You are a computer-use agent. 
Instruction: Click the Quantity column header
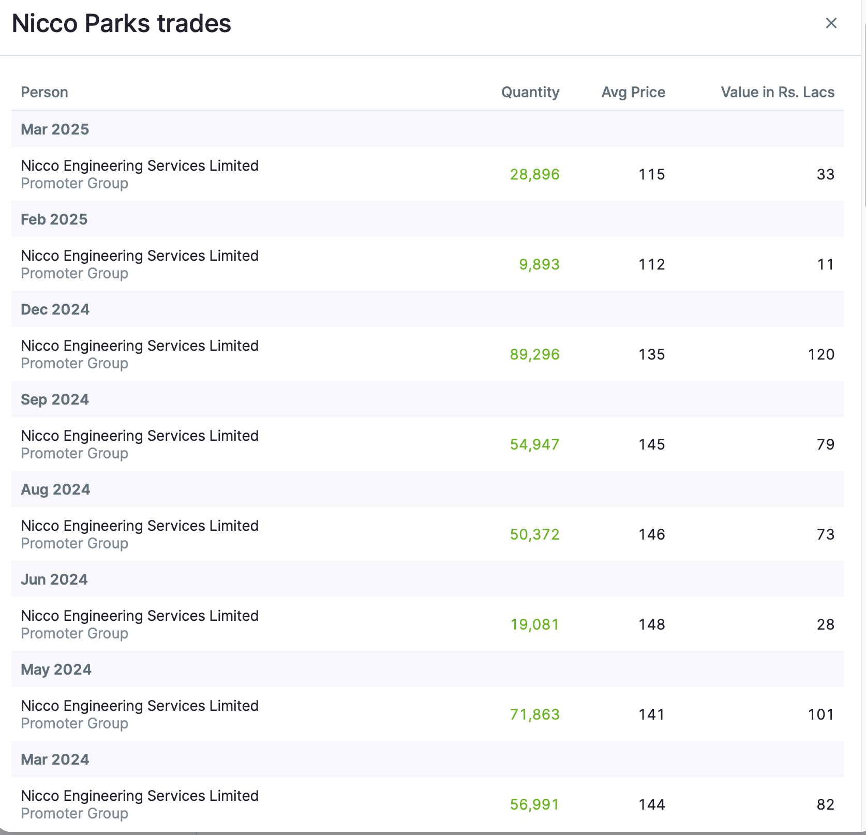click(530, 92)
